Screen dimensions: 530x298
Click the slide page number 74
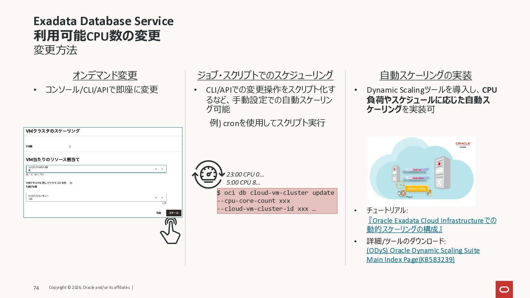[x=36, y=288]
